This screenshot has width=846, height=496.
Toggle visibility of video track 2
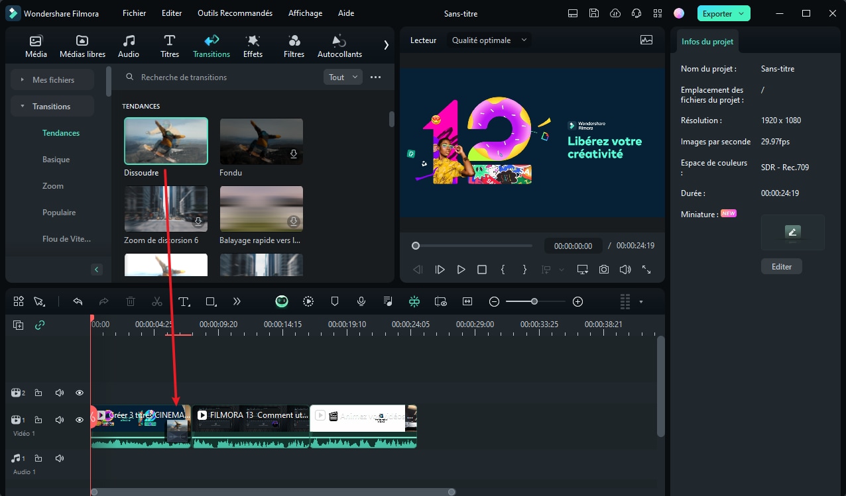pyautogui.click(x=80, y=393)
